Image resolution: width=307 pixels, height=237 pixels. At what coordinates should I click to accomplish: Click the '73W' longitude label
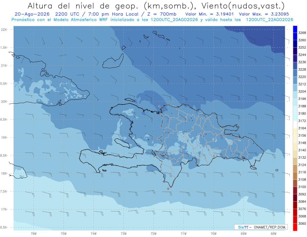click(x=124, y=234)
